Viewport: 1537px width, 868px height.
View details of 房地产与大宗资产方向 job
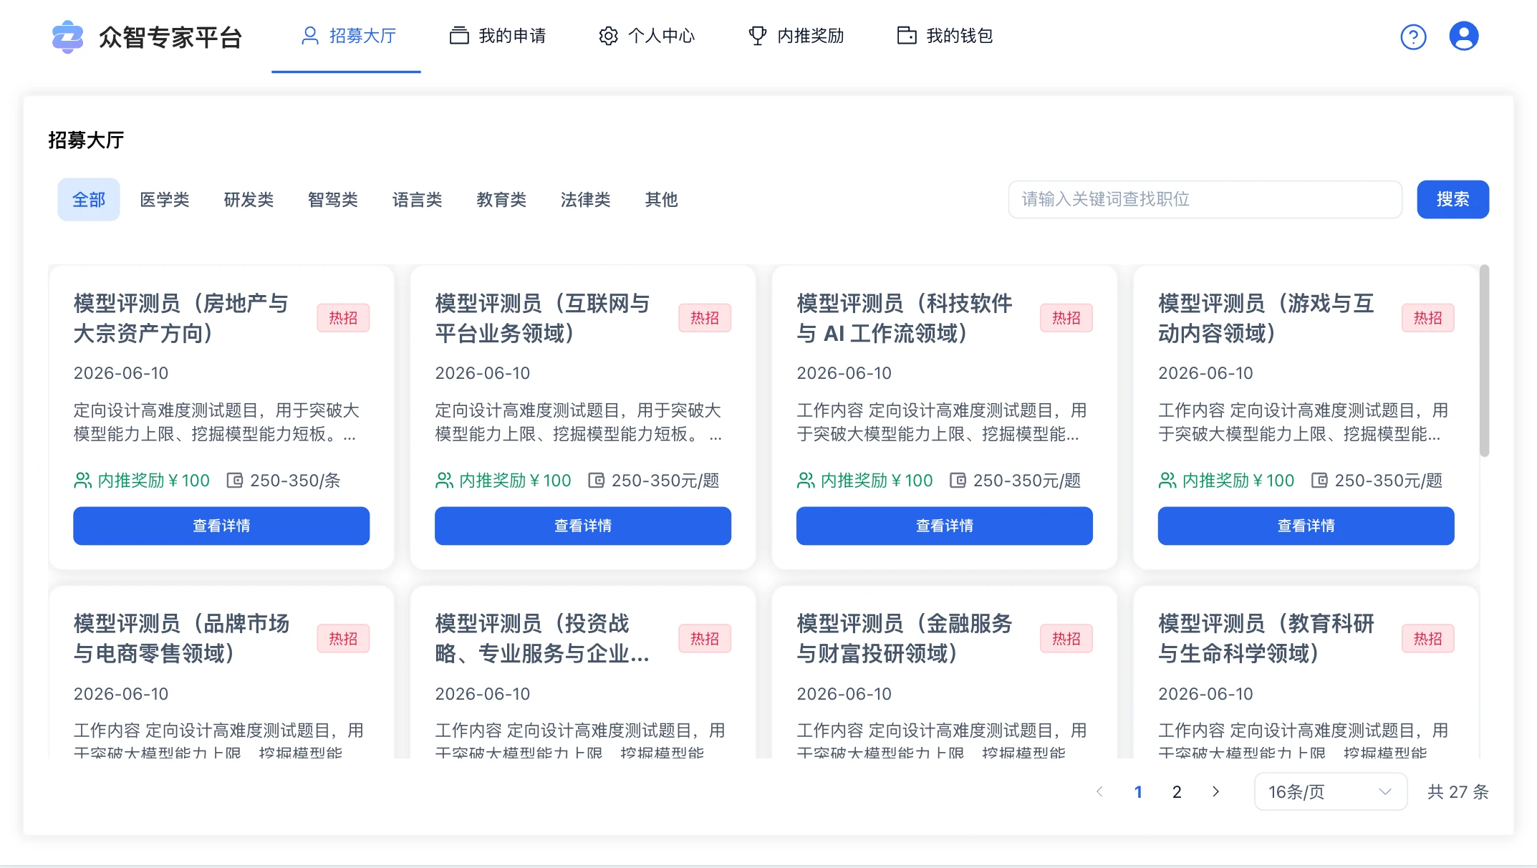(x=221, y=526)
